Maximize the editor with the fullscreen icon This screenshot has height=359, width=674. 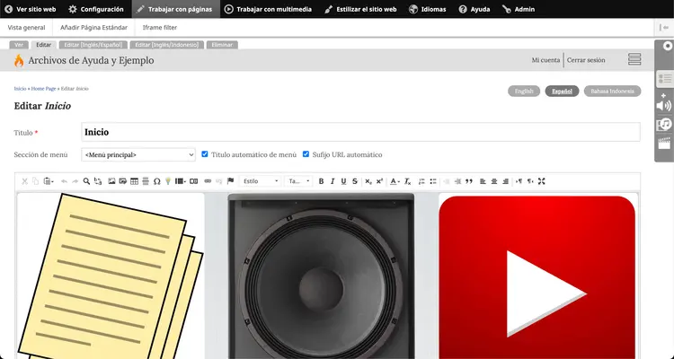(541, 181)
